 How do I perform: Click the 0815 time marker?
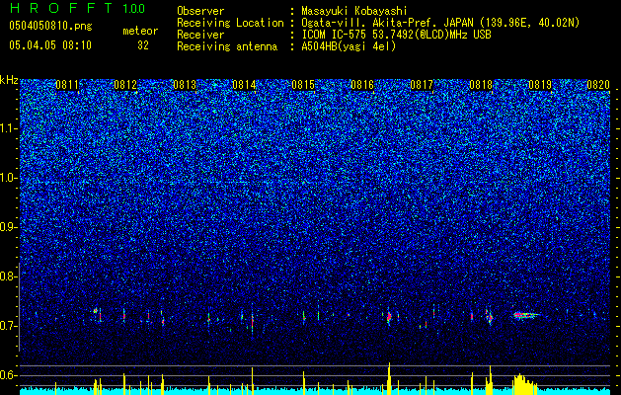303,85
